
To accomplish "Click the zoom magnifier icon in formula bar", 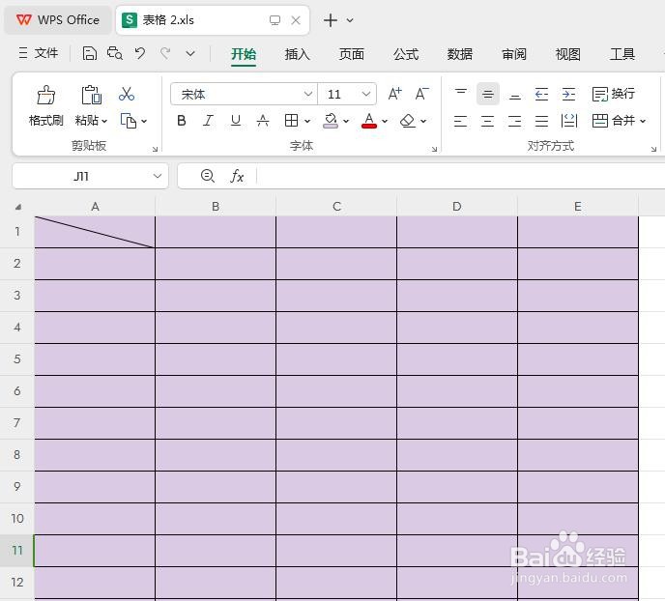I will pos(208,176).
